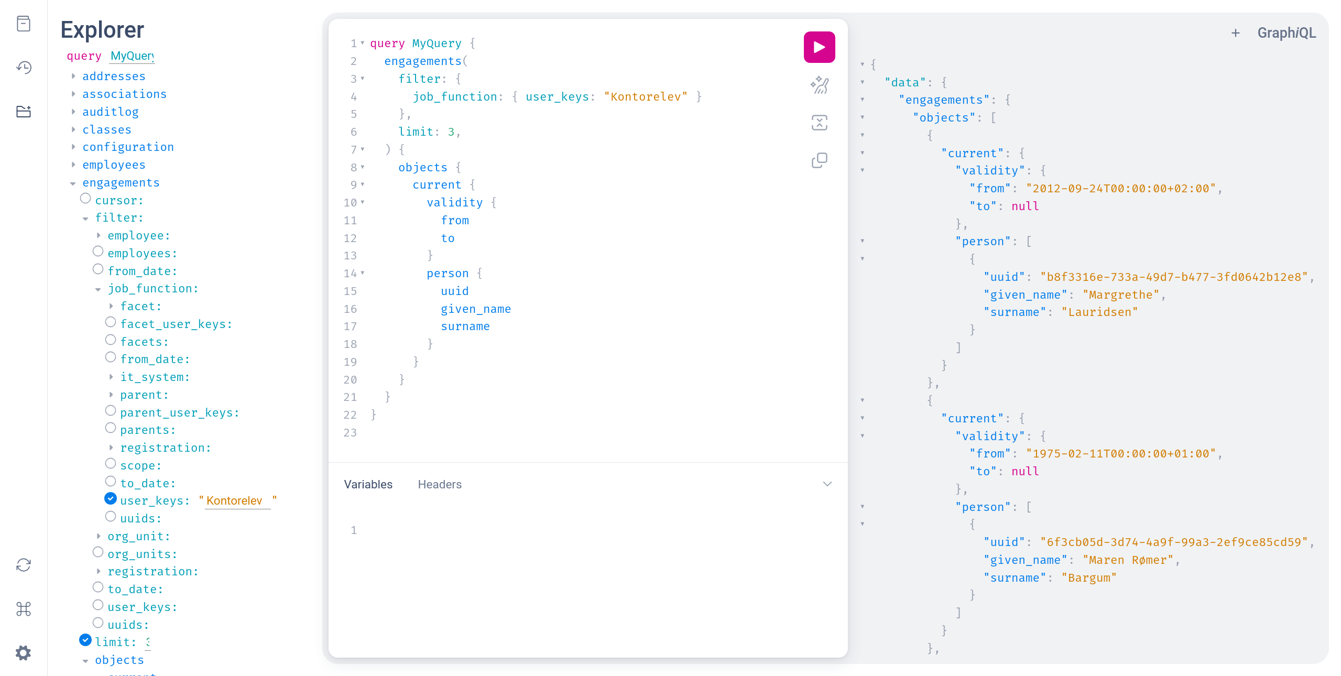Fold the query at line 1 arrow

(362, 43)
